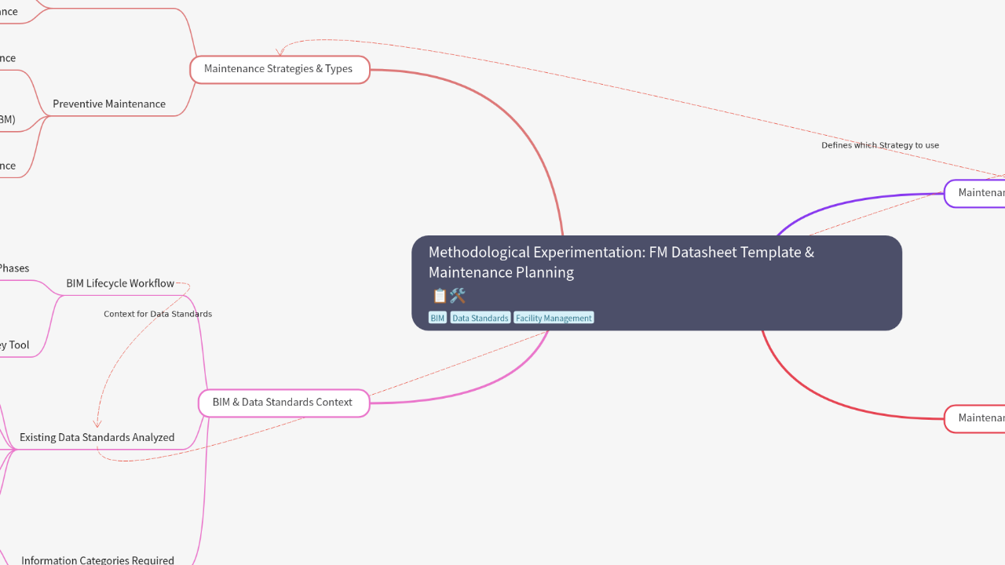Click the central Methodological Experimentation title text

(621, 262)
